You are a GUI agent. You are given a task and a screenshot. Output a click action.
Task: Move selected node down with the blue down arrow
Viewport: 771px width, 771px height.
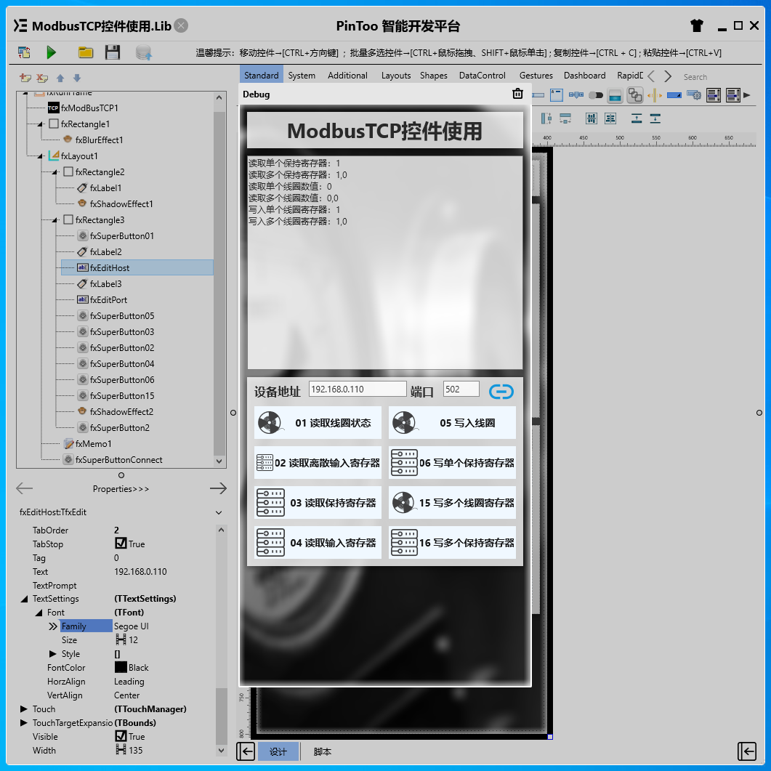[77, 78]
